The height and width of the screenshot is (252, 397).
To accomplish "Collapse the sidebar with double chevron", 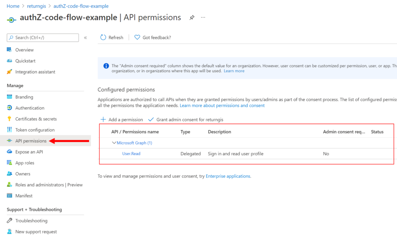I will click(x=86, y=38).
